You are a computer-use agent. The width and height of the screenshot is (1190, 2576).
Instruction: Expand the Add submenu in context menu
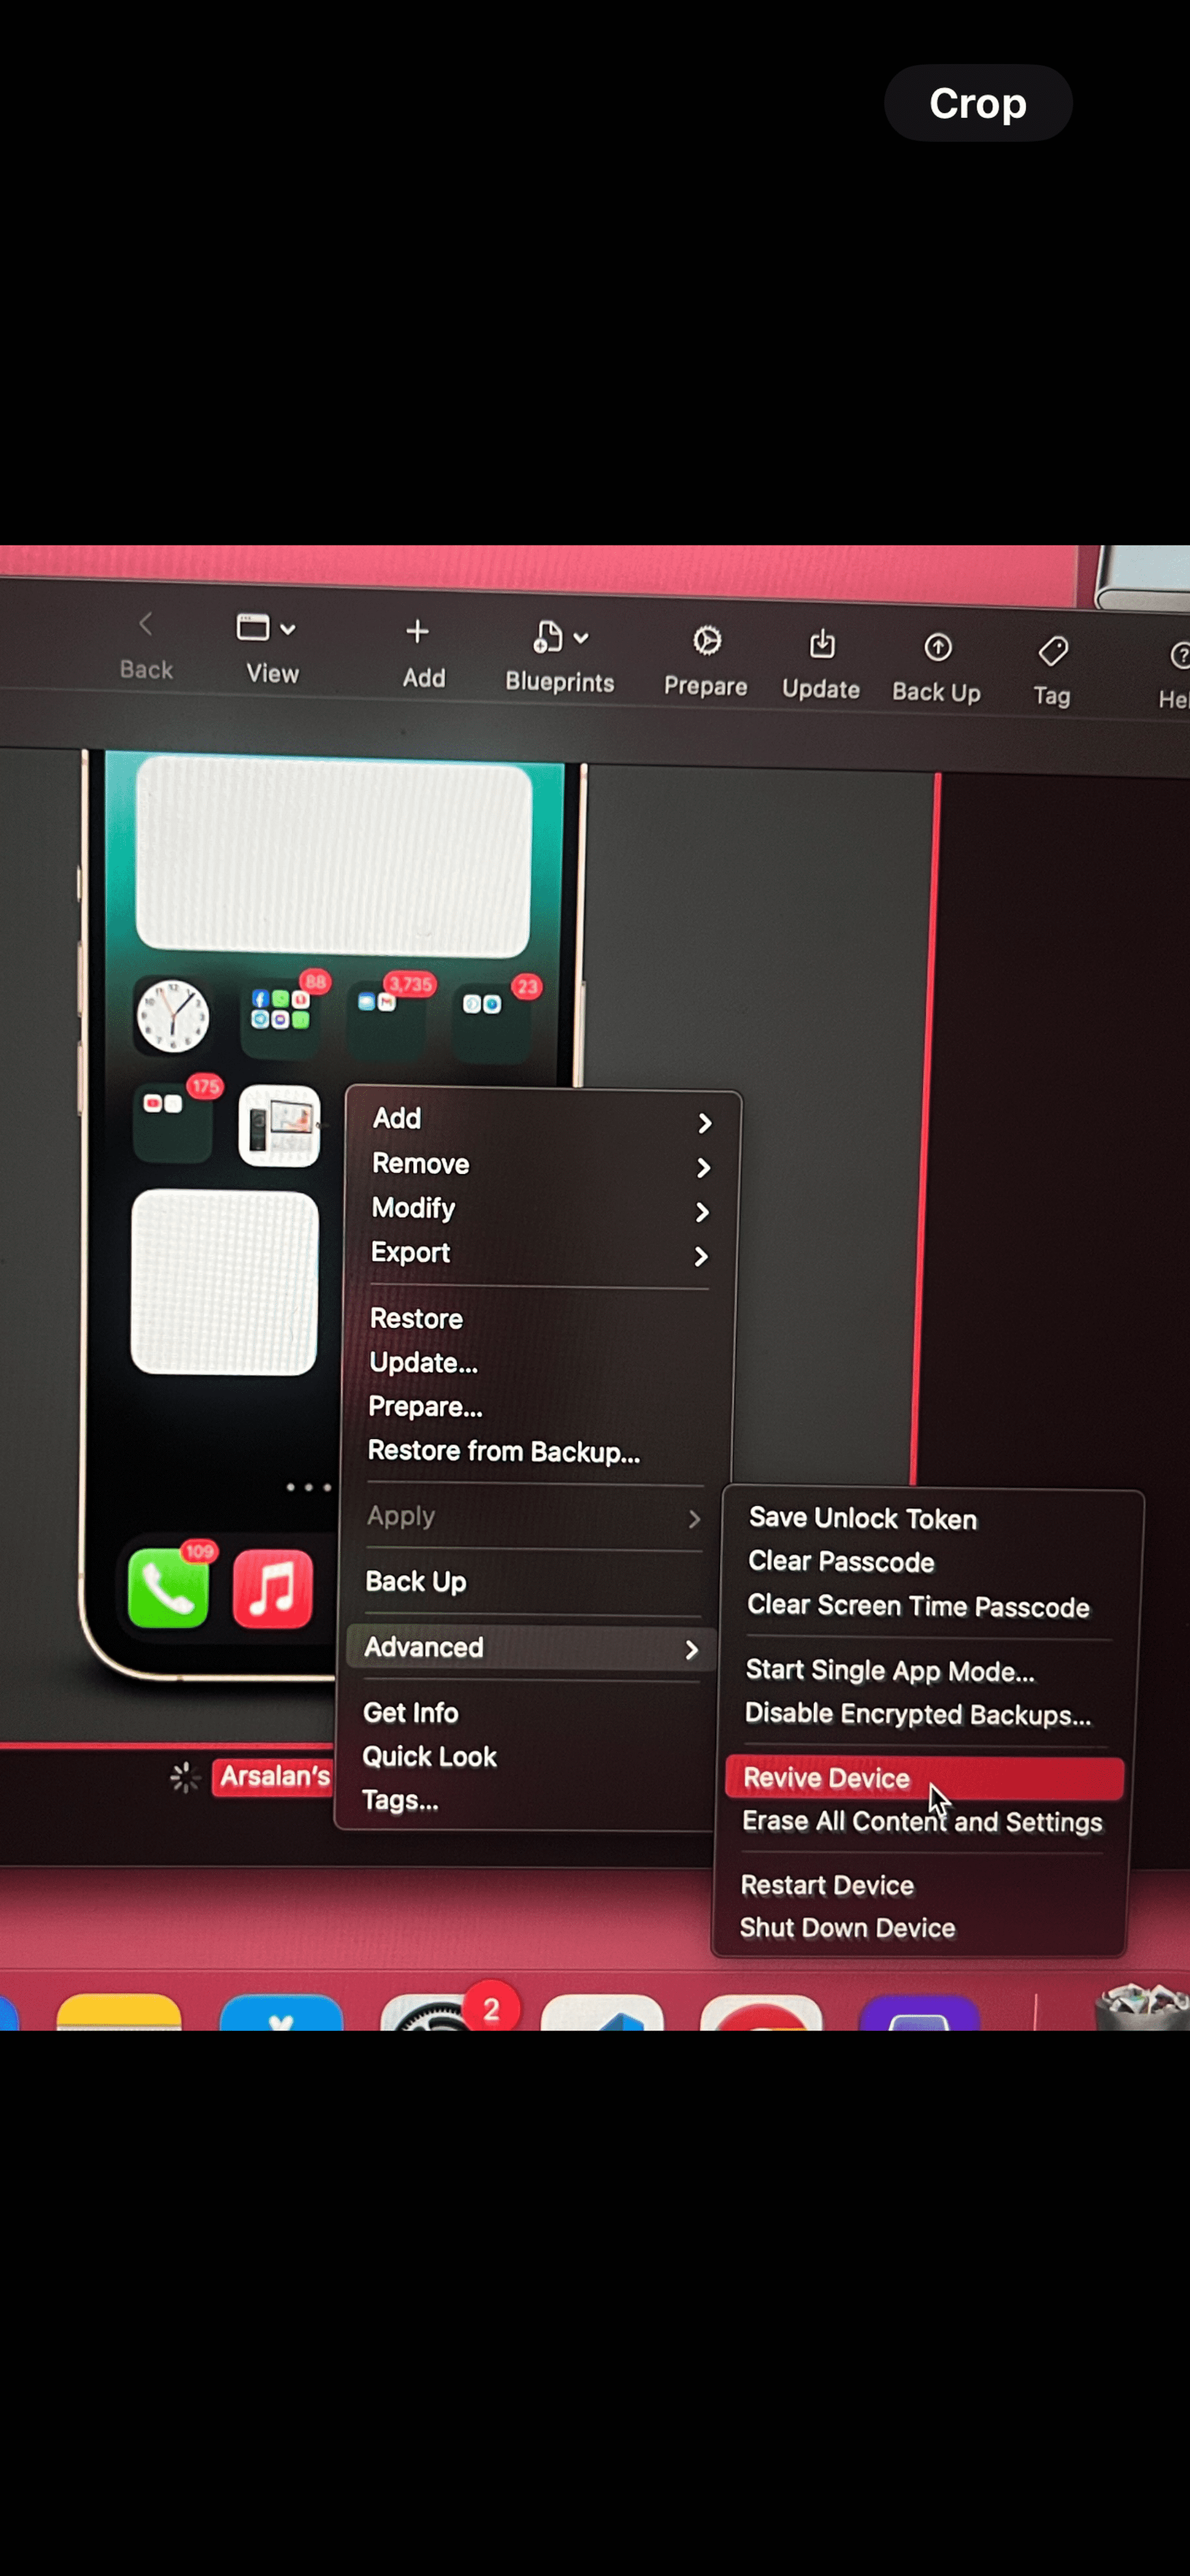(539, 1120)
